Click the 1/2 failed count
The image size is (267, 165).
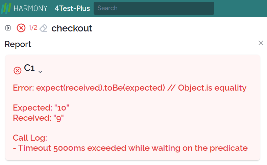pos(33,28)
